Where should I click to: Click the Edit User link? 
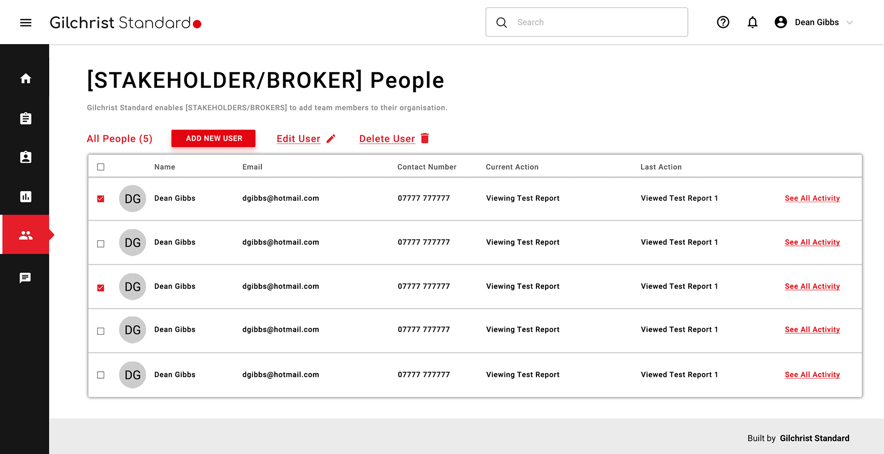click(x=298, y=139)
